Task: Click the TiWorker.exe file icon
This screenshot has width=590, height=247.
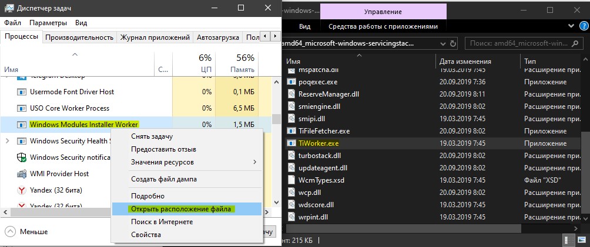Action: 291,143
